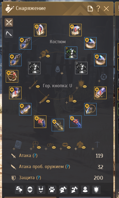Select the shield button in bottom row

coord(96,190)
